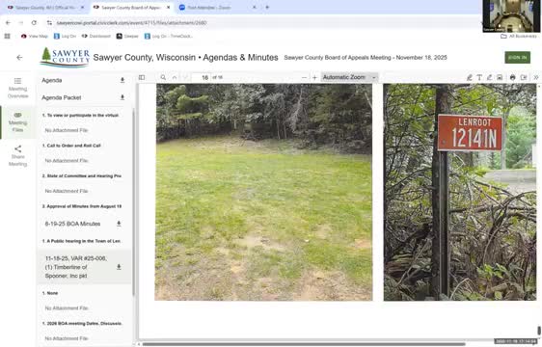Open a new browser tab

click(267, 8)
